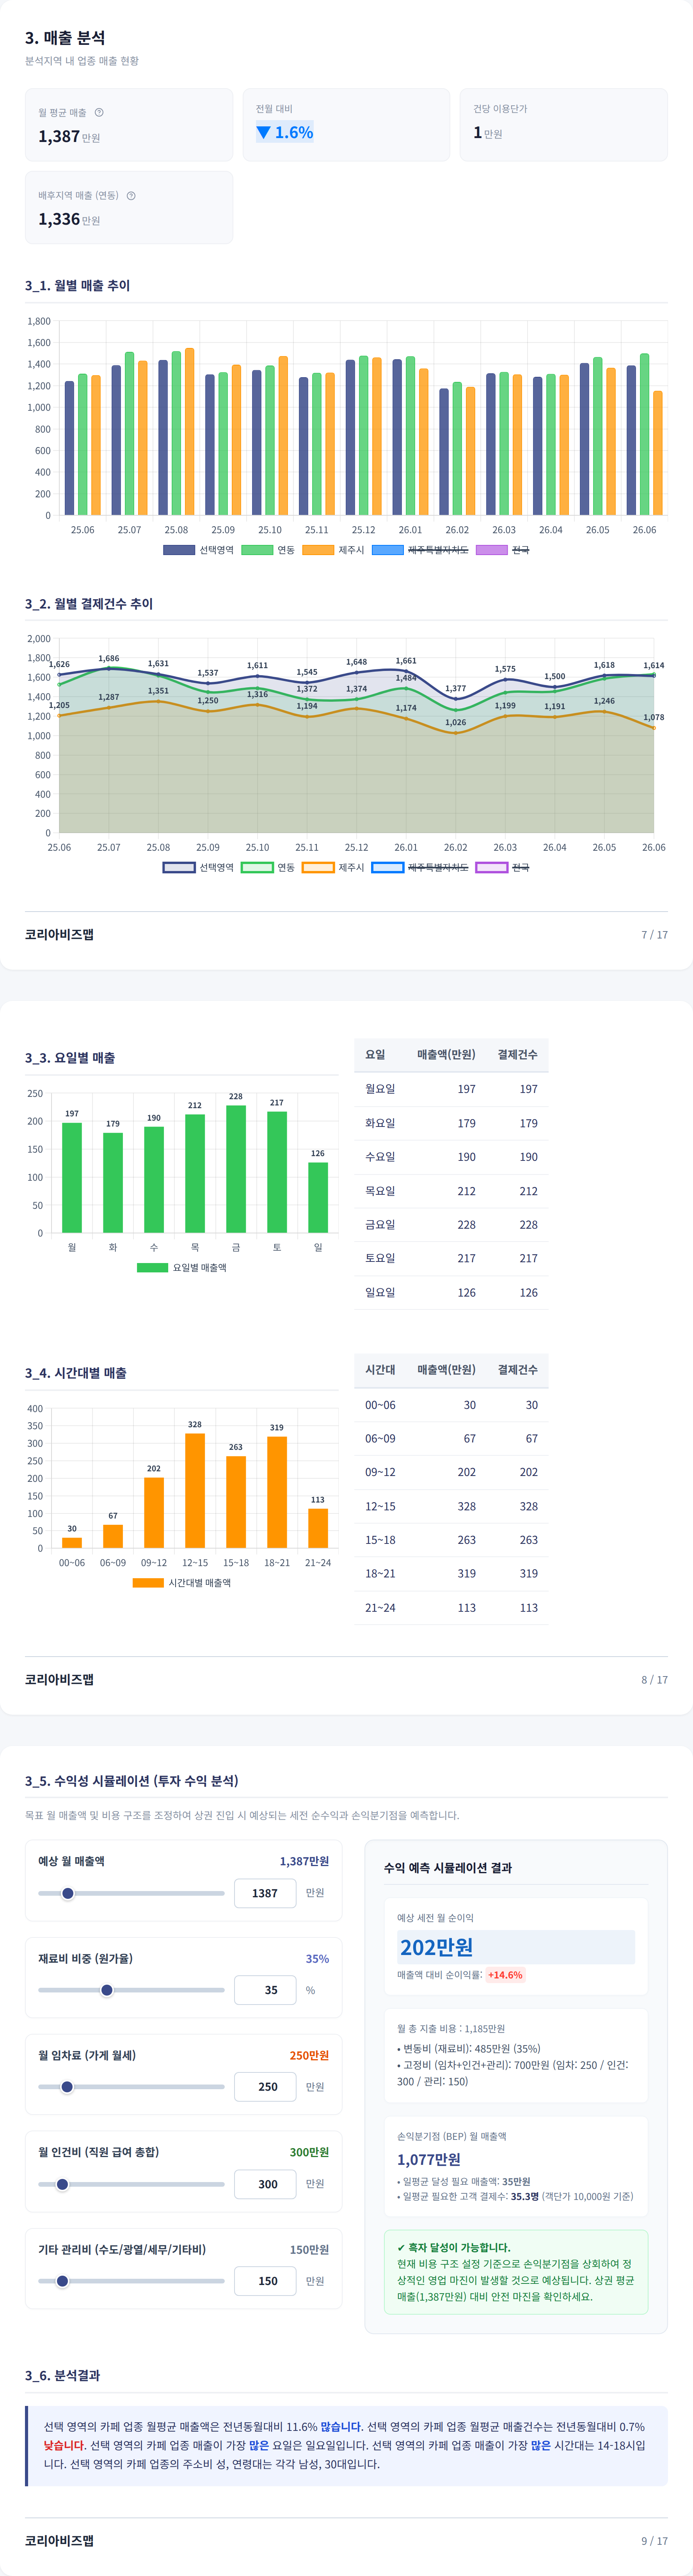Click the 12~15 bar in 시간대별 매출 chart

coord(195,1490)
